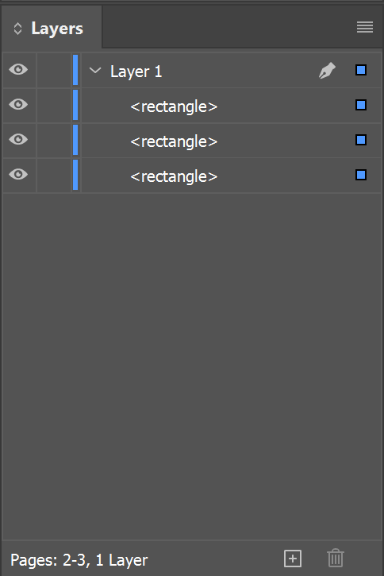The image size is (384, 576).
Task: Click the pen icon on Layer 1
Action: click(x=327, y=71)
